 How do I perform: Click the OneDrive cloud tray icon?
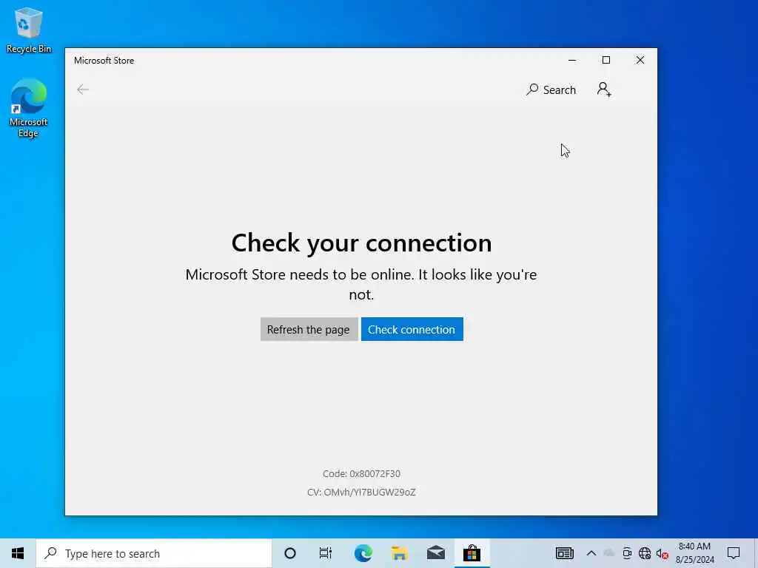coord(609,553)
